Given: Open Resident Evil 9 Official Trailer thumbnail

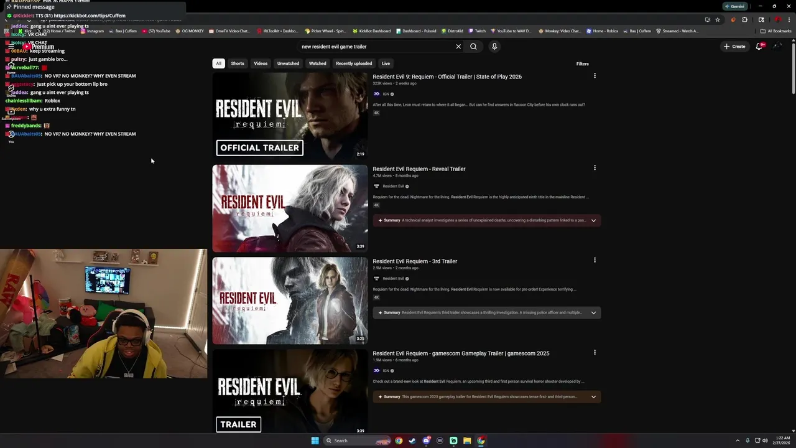Looking at the screenshot, I should click(x=290, y=116).
